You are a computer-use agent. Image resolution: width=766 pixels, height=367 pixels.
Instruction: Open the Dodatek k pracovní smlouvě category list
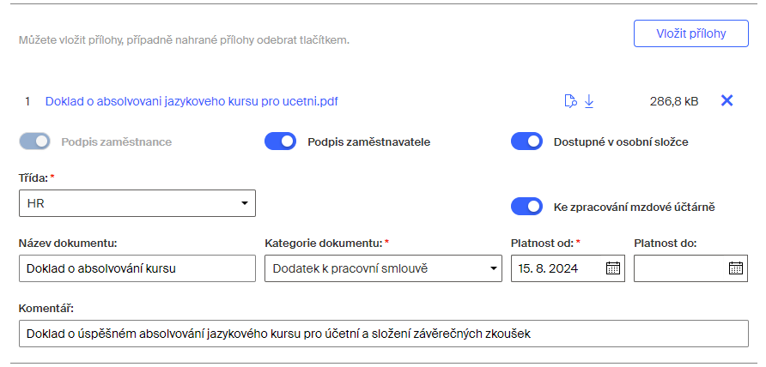pos(384,268)
